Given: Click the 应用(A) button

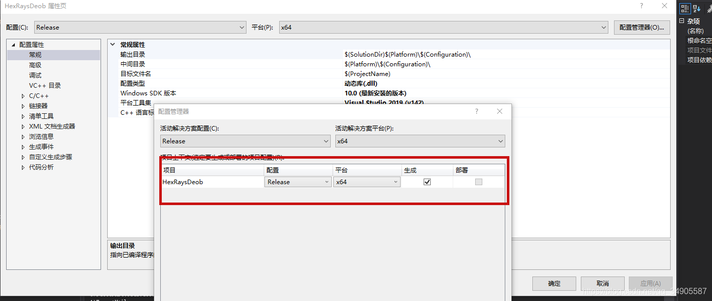Looking at the screenshot, I should click(x=650, y=284).
